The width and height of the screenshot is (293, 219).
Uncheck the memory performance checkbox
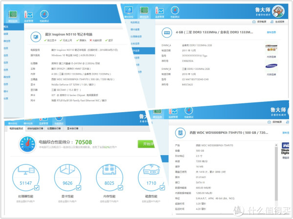(x=121, y=188)
